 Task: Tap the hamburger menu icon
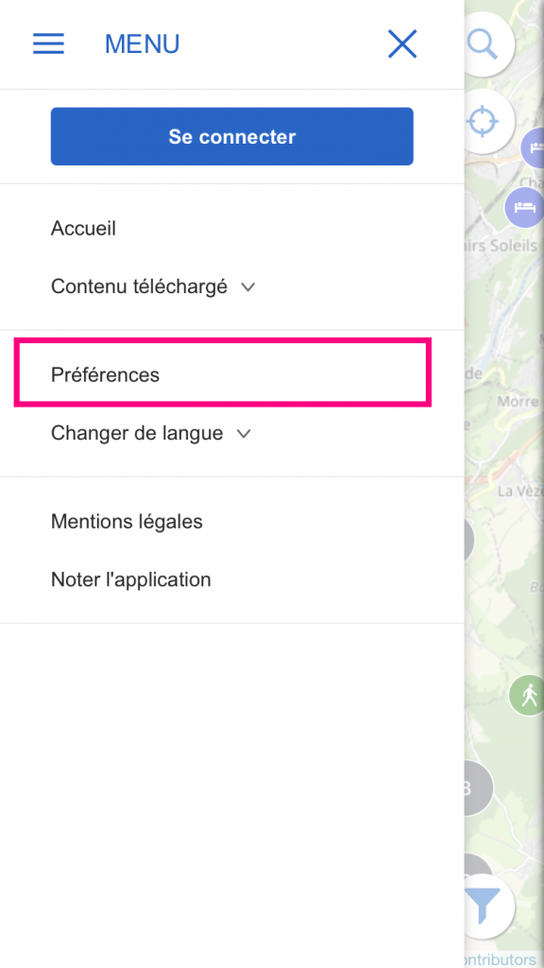tap(48, 43)
